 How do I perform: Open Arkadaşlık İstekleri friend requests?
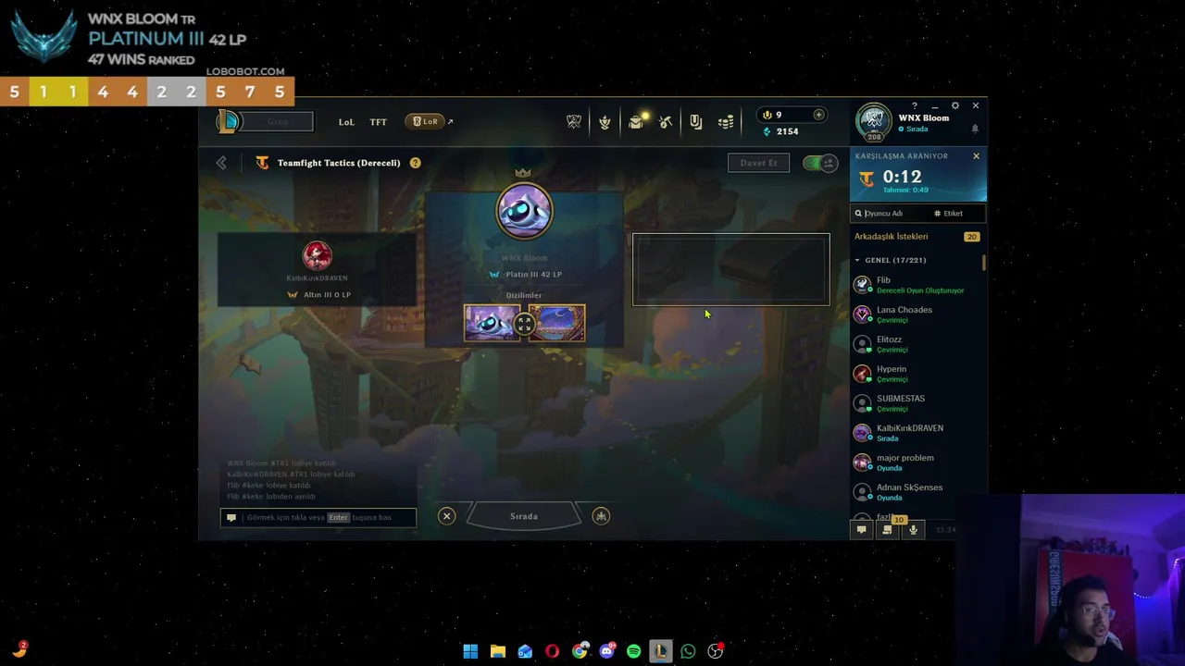tap(917, 237)
